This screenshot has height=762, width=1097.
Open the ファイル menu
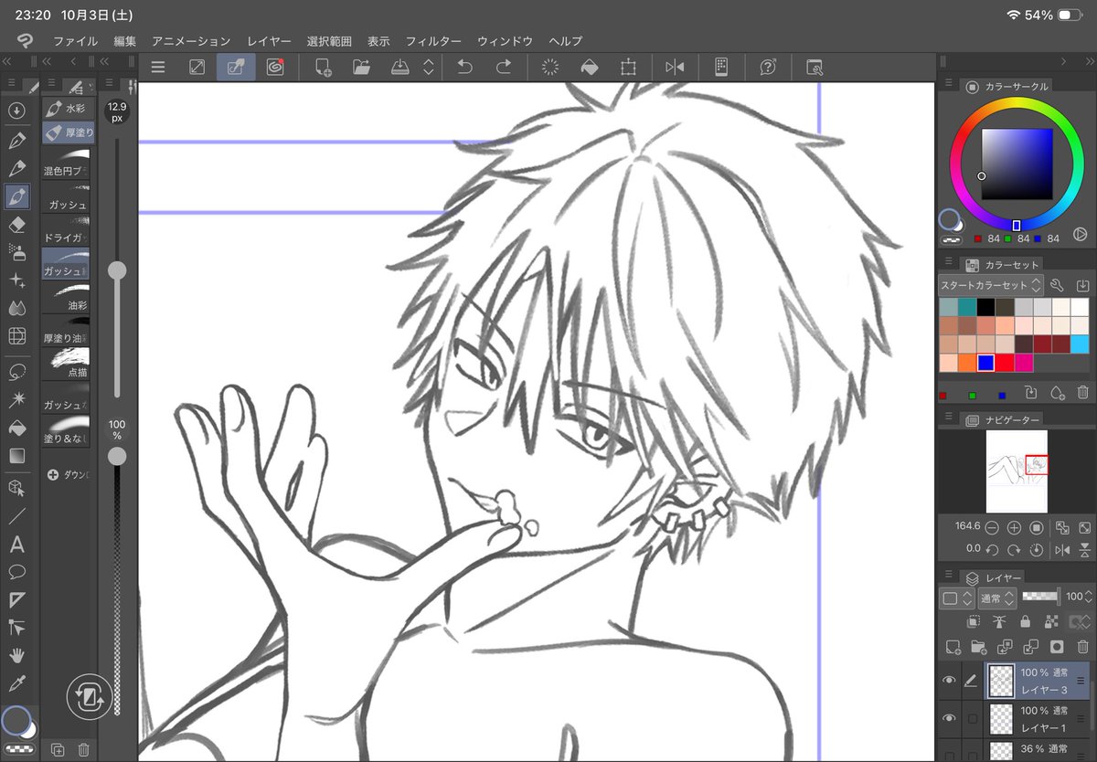coord(76,41)
